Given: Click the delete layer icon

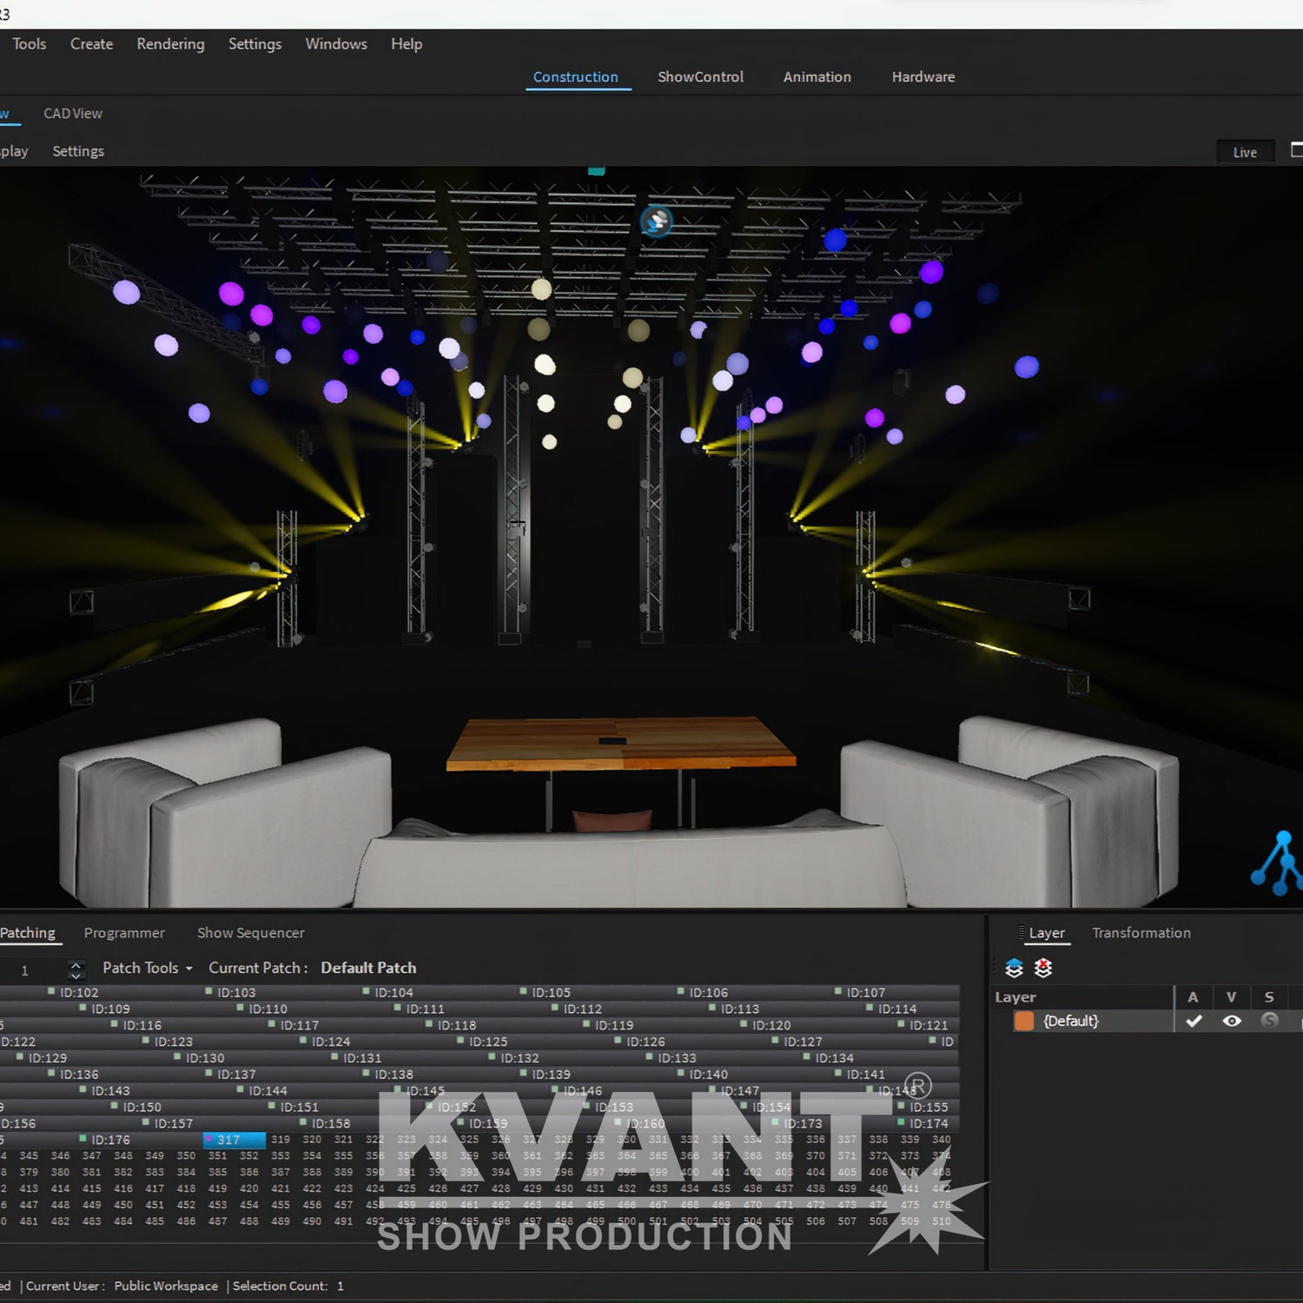Looking at the screenshot, I should 1043,968.
